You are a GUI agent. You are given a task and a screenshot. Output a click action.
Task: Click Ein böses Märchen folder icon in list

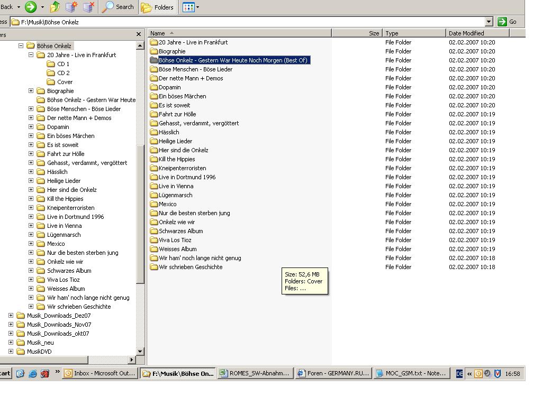(x=154, y=96)
